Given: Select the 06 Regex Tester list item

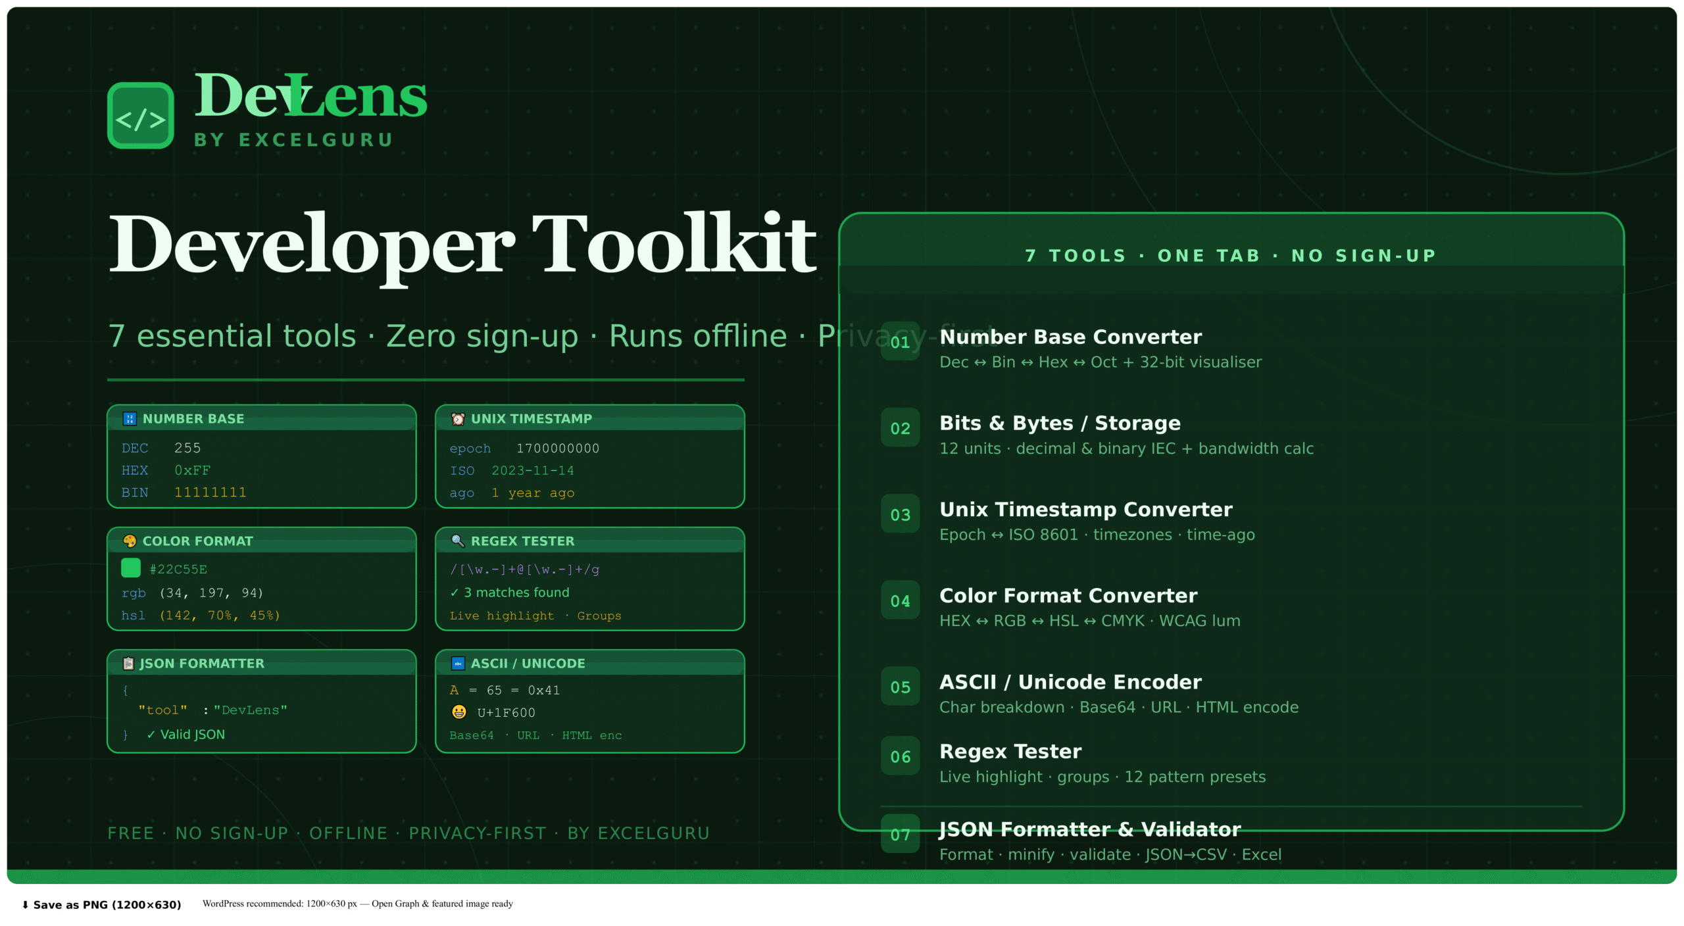Looking at the screenshot, I should pyautogui.click(x=1010, y=752).
